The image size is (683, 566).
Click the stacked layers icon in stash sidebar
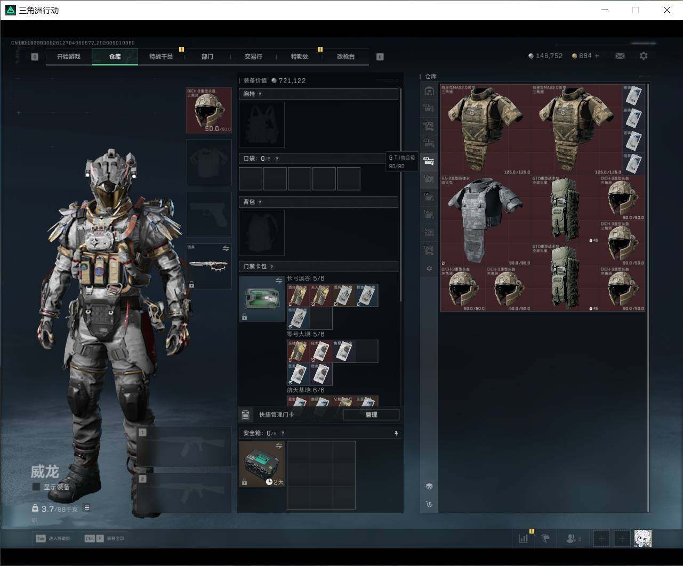[429, 486]
